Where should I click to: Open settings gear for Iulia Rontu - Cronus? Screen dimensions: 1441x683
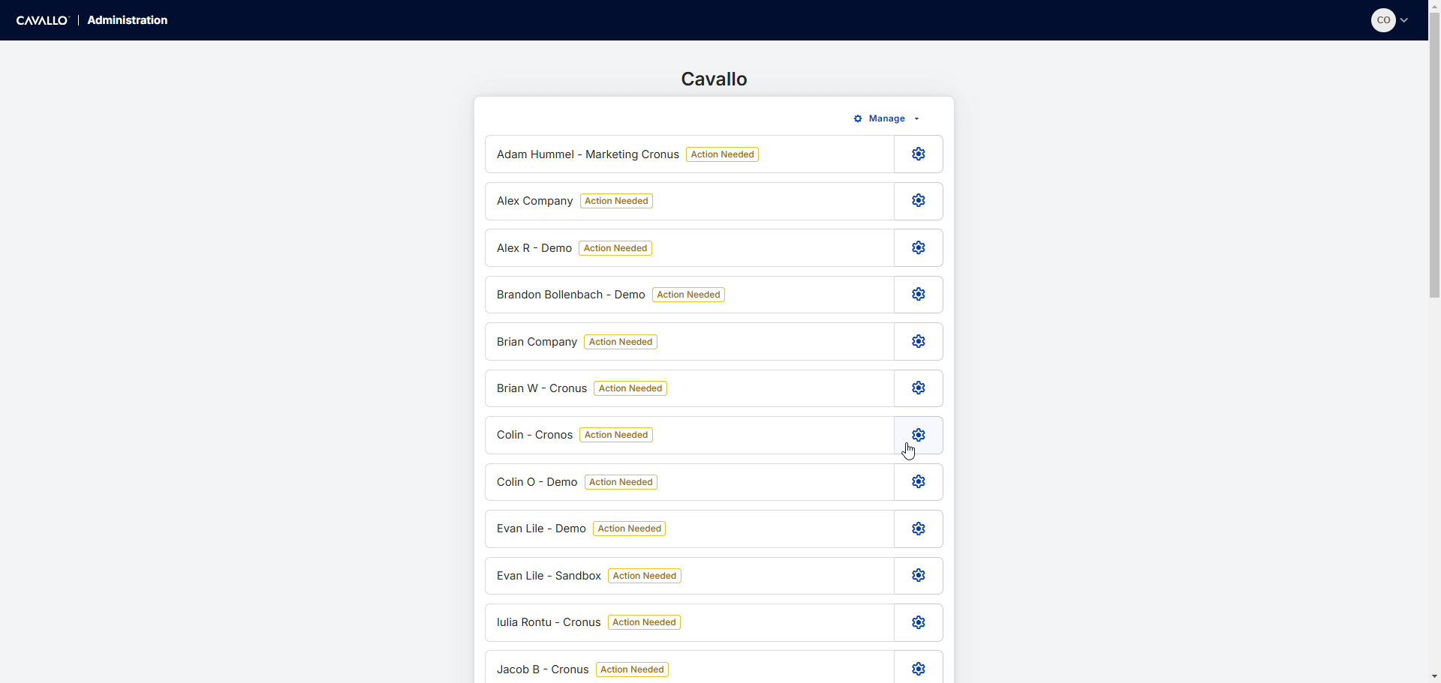[919, 622]
